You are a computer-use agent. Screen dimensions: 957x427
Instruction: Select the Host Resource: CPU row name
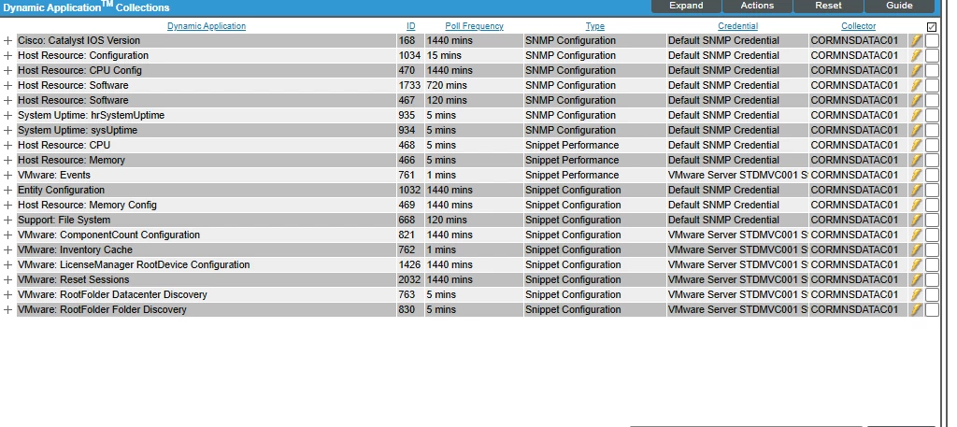tap(64, 145)
